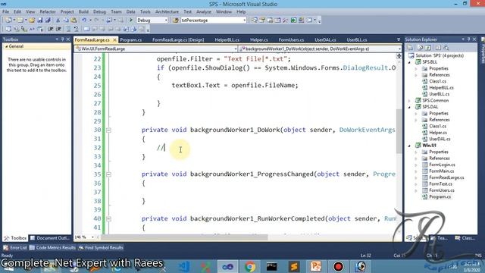
Task: Open the command prompt taskbar icon
Action: [271, 266]
